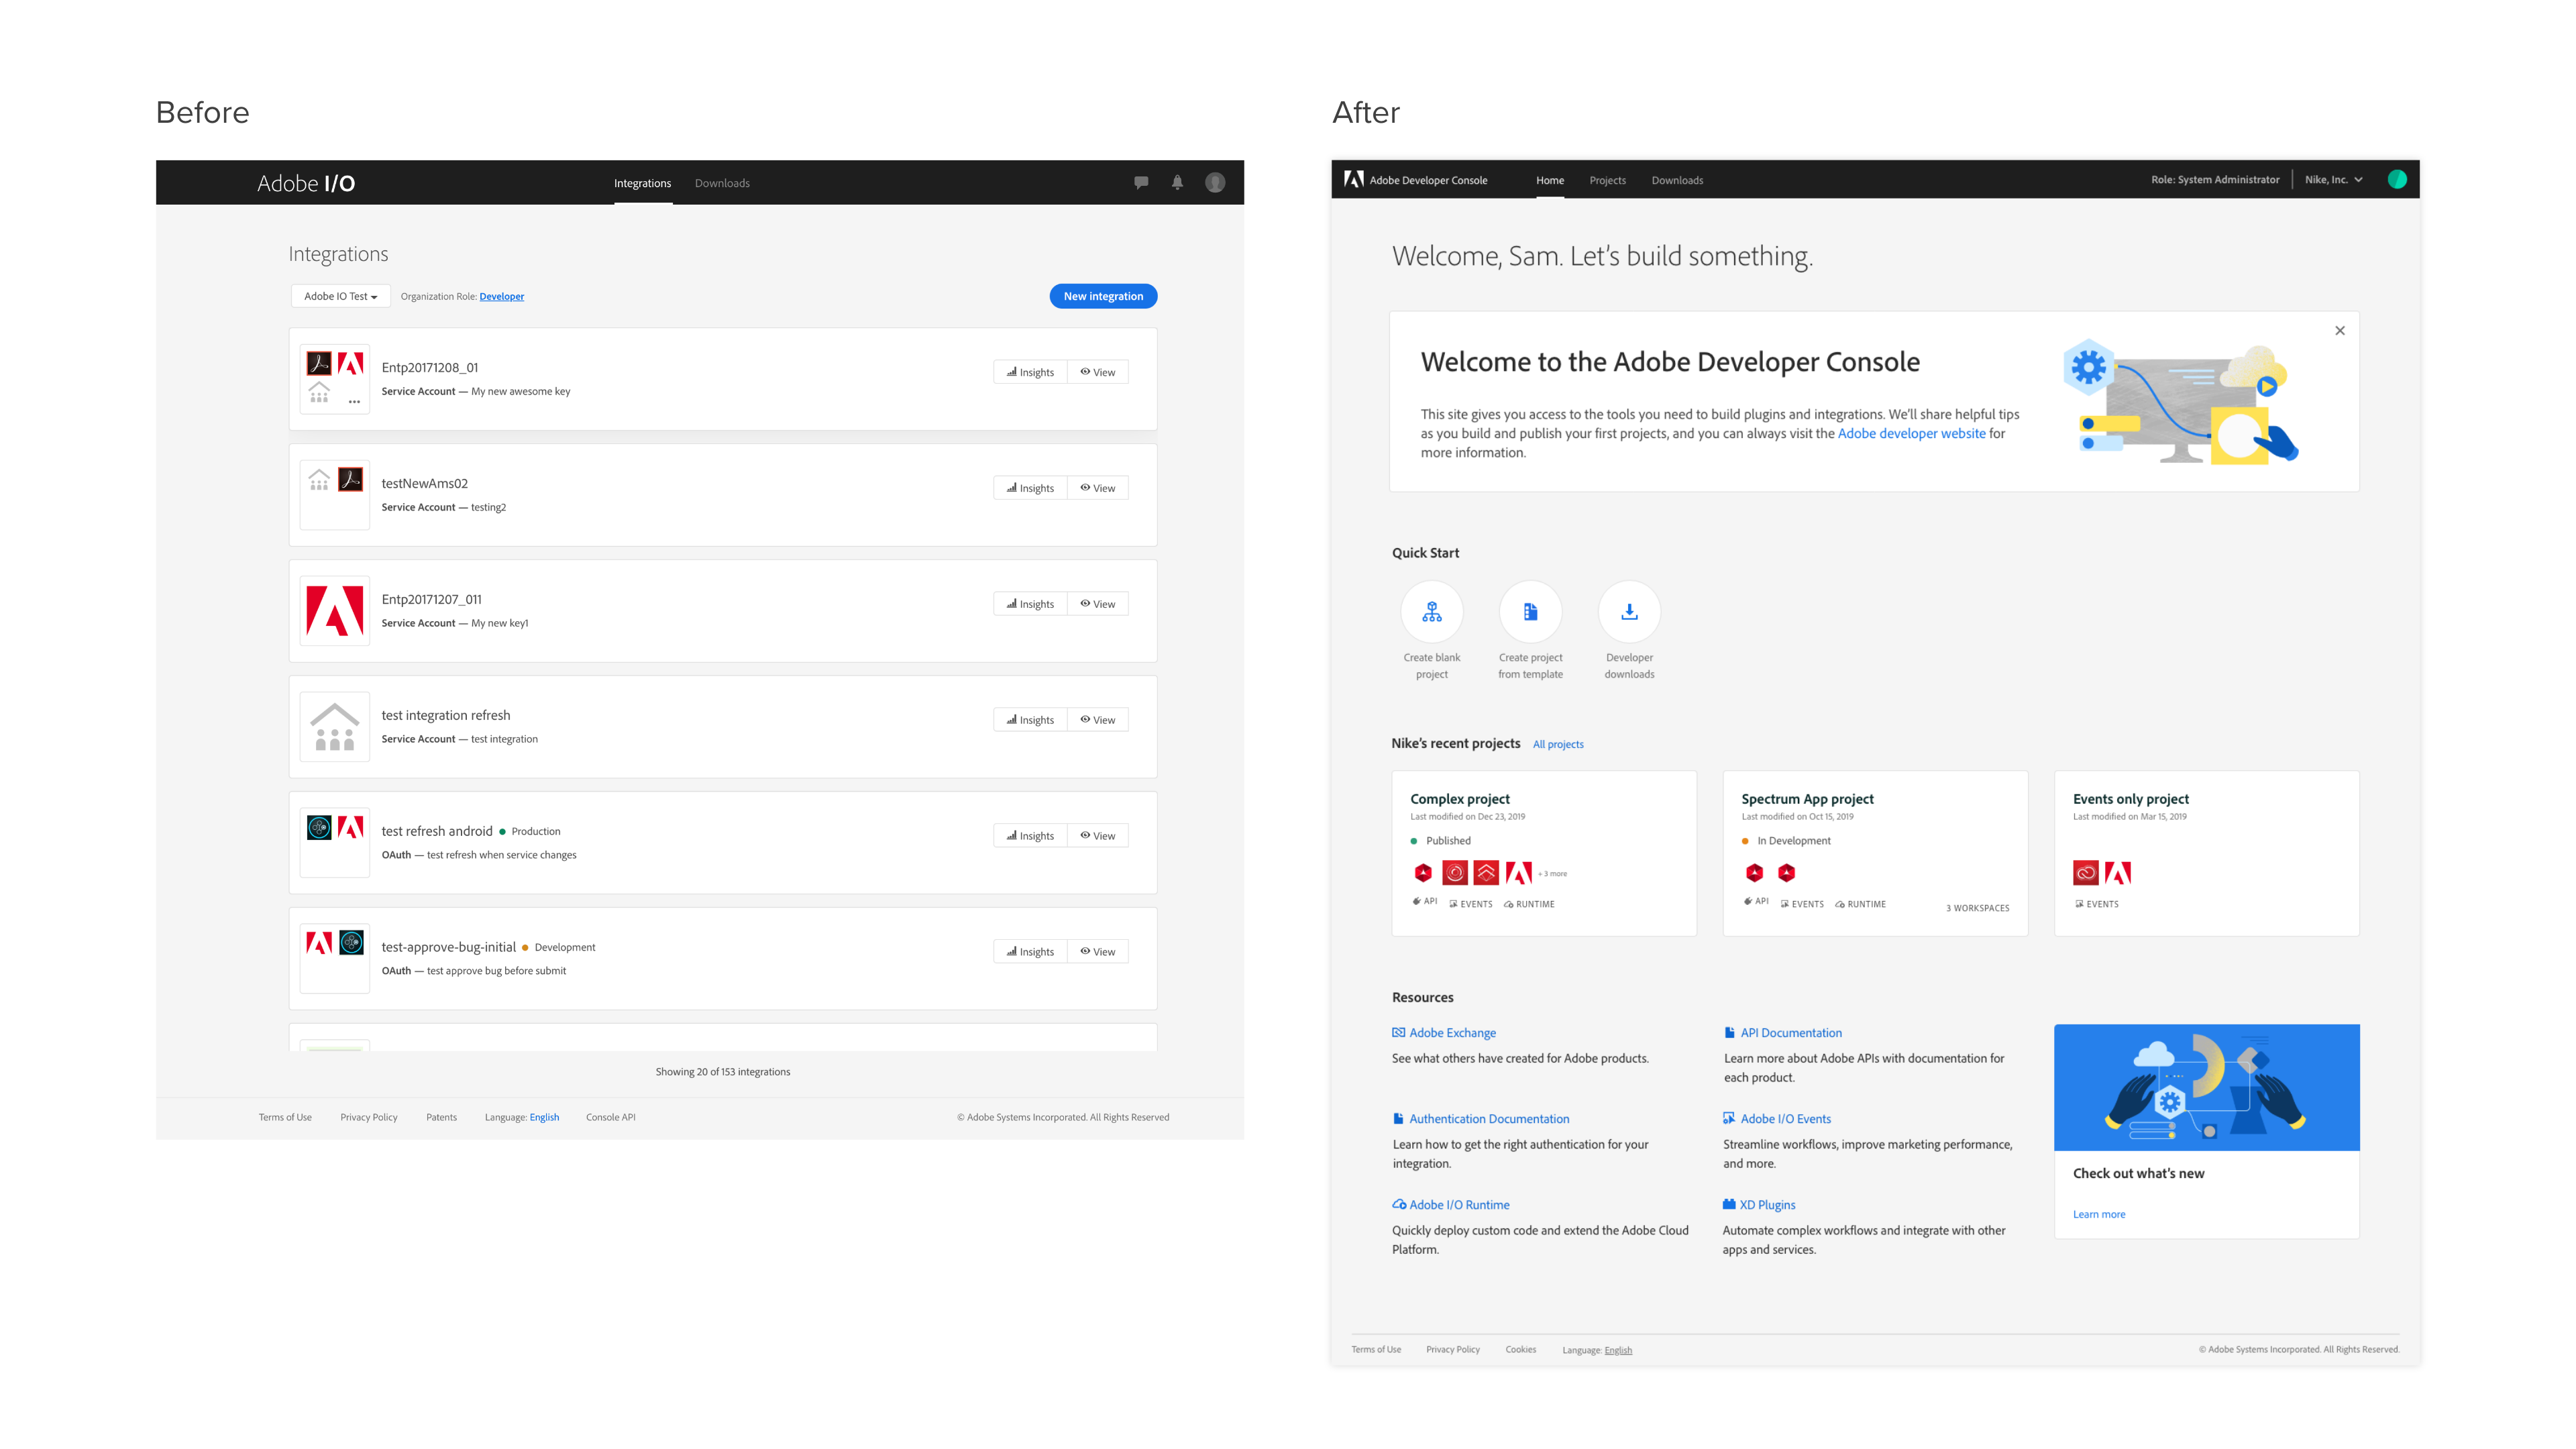The height and width of the screenshot is (1449, 2576).
Task: Select the Projects tab in Developer Console
Action: pos(1608,180)
